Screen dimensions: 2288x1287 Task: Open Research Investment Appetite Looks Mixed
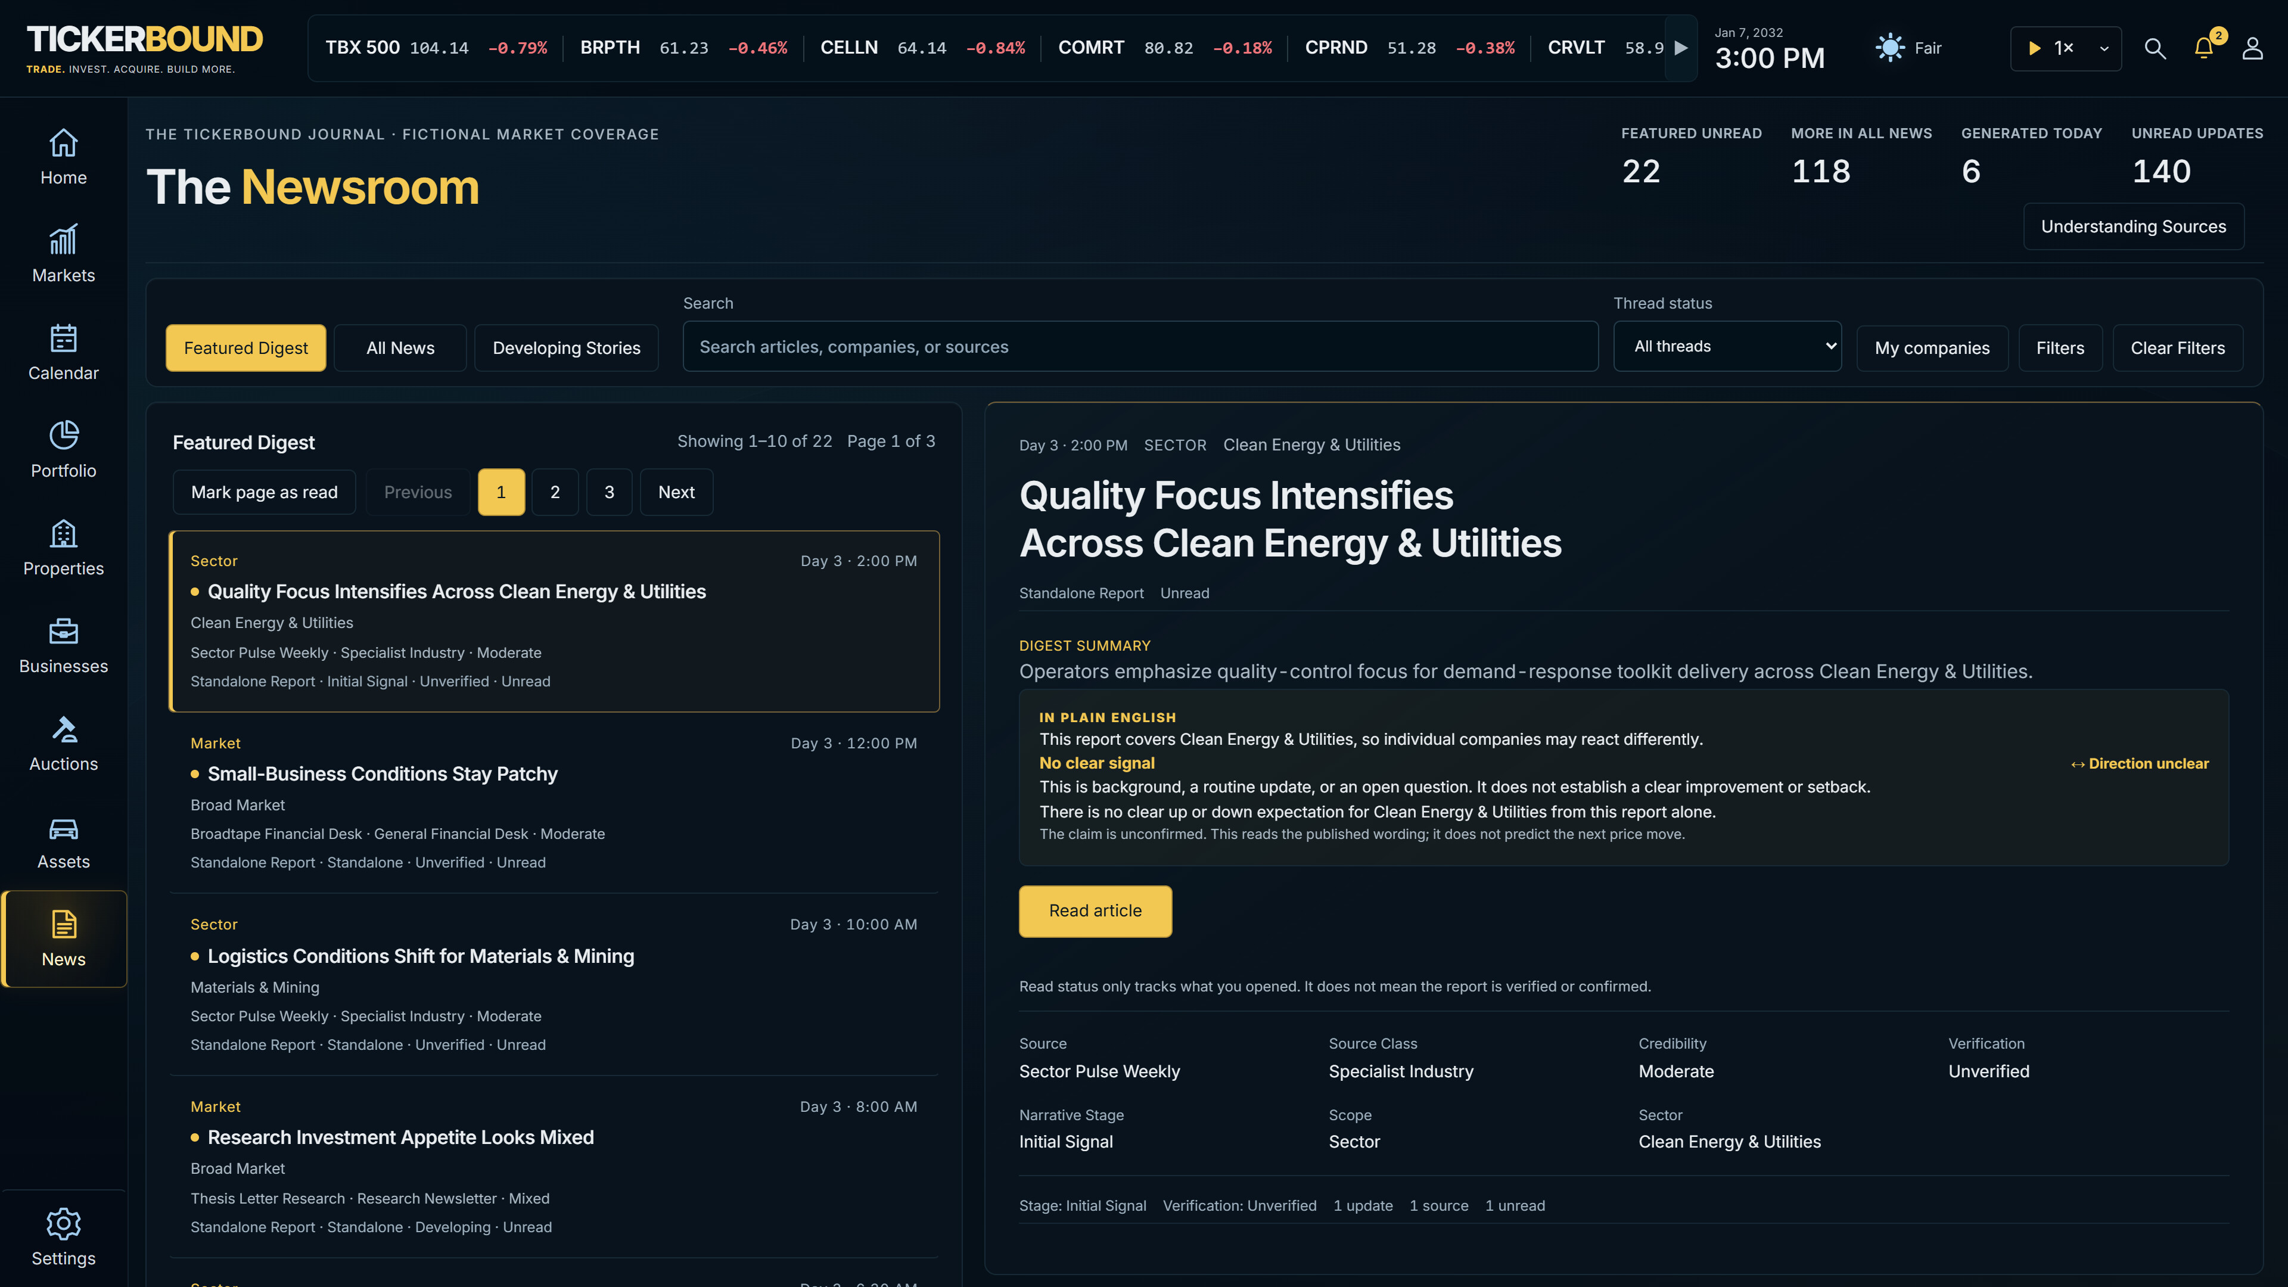[554, 1166]
